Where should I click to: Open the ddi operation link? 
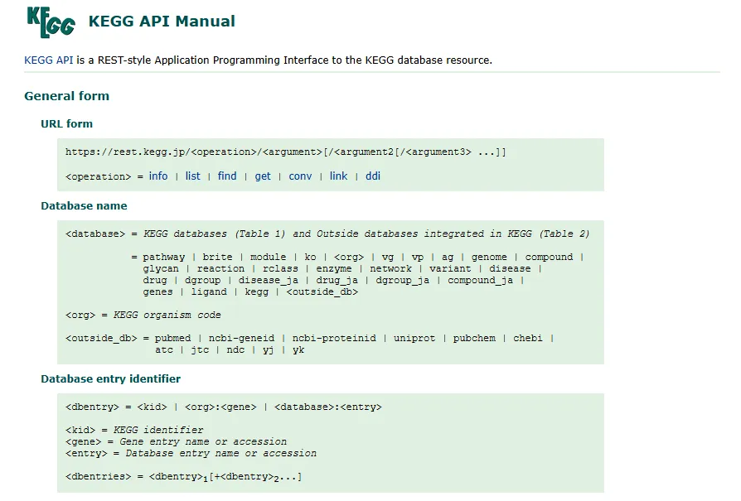click(x=373, y=176)
